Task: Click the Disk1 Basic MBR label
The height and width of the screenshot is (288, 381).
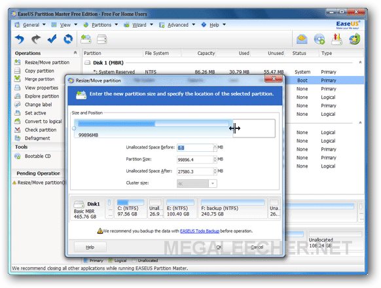Action: [x=89, y=209]
